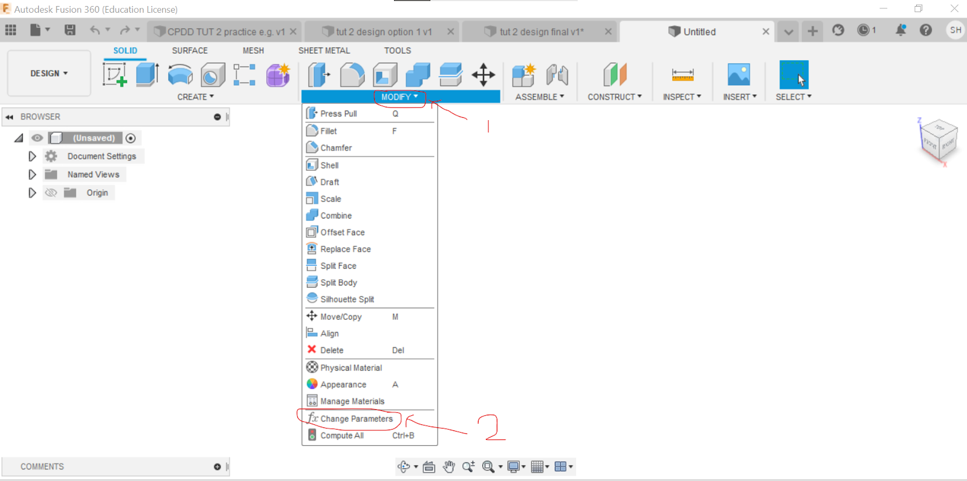This screenshot has height=481, width=967.
Task: Open the DESIGN workspace dropdown
Action: pyautogui.click(x=49, y=74)
